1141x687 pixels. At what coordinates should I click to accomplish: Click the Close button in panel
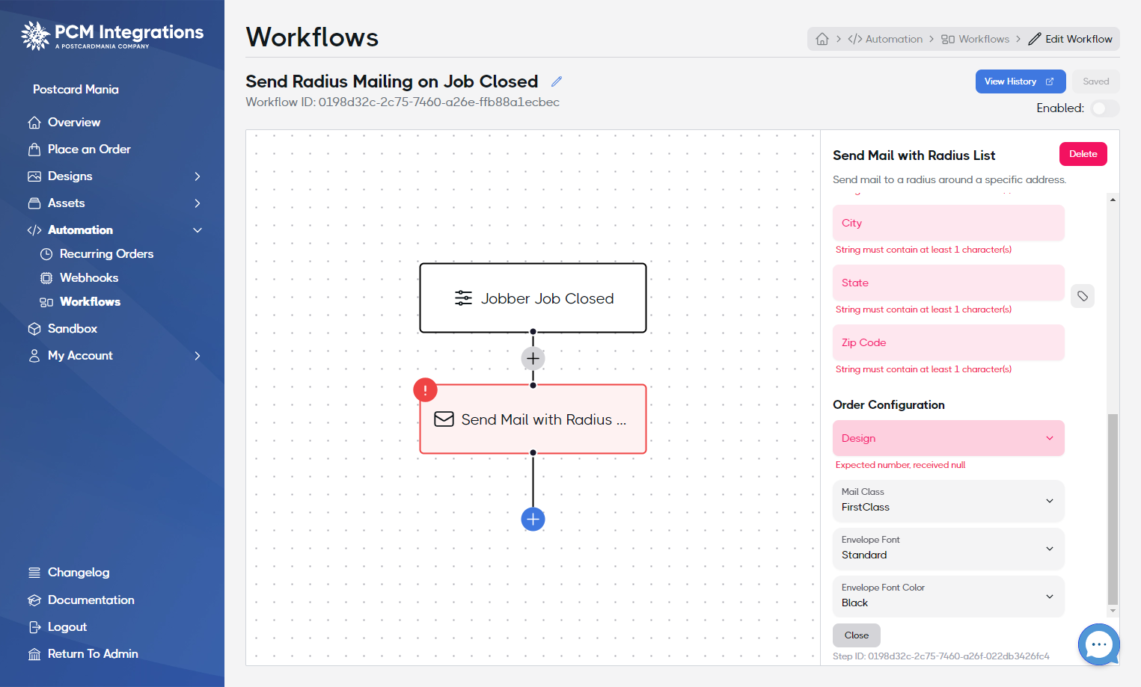pyautogui.click(x=857, y=635)
